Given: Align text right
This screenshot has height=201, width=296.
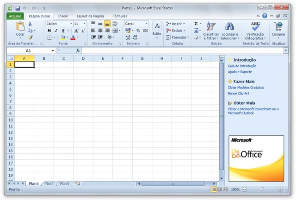Looking at the screenshot, I should tap(107, 31).
